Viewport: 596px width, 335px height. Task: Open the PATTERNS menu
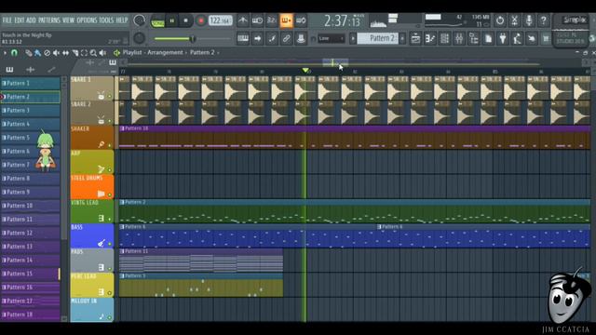click(x=49, y=20)
